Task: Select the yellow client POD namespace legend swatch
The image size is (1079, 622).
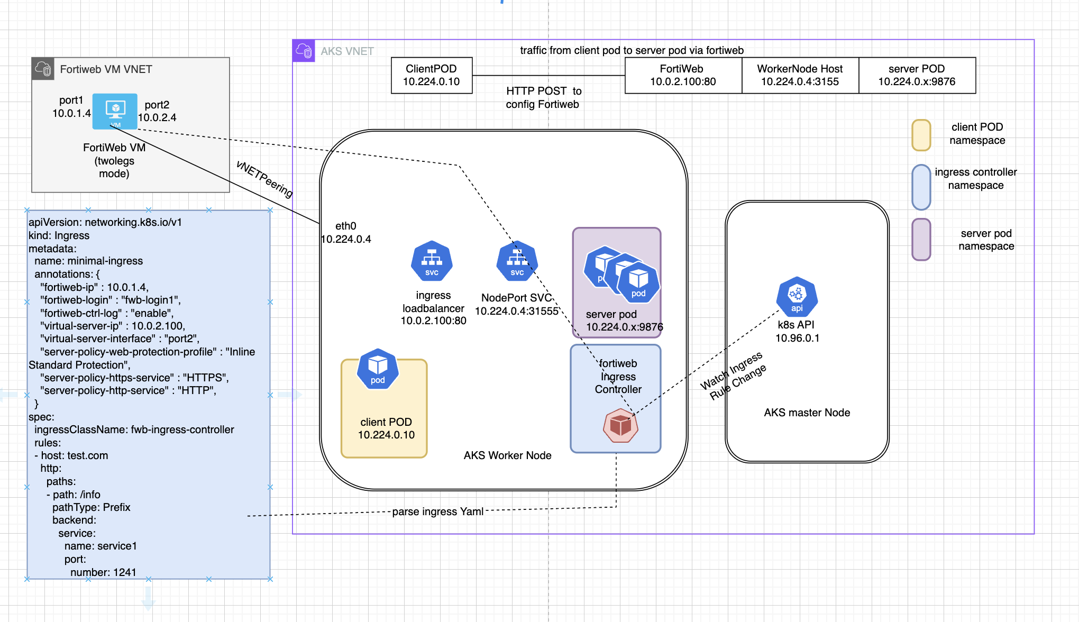Action: click(x=921, y=135)
